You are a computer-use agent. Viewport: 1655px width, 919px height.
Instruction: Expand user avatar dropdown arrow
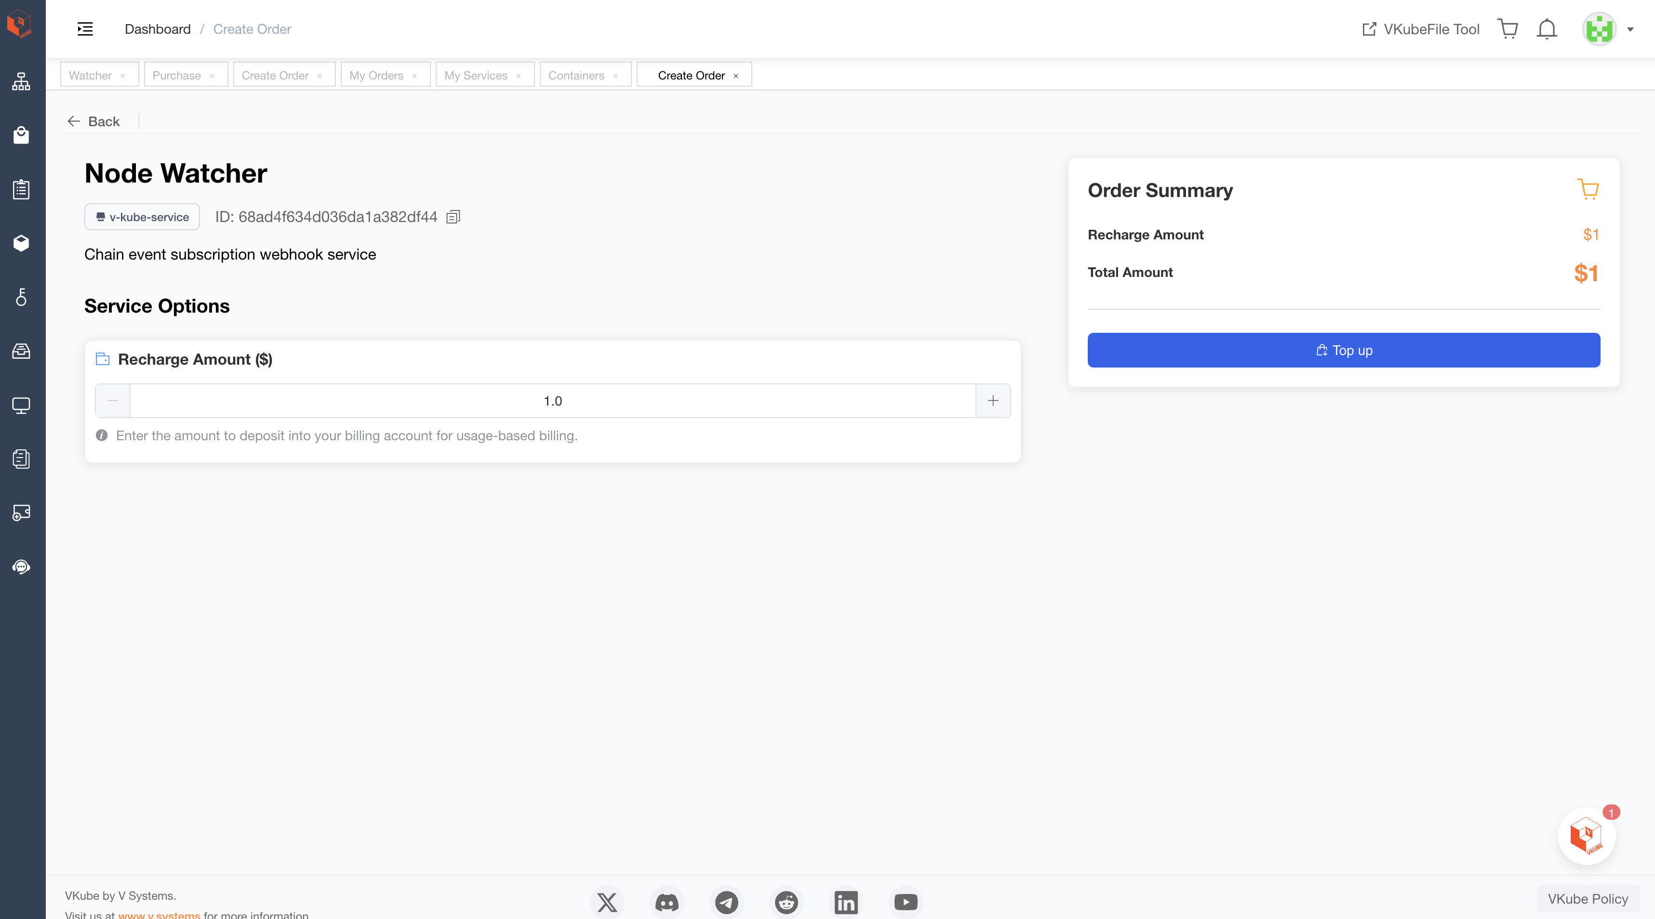click(1630, 29)
